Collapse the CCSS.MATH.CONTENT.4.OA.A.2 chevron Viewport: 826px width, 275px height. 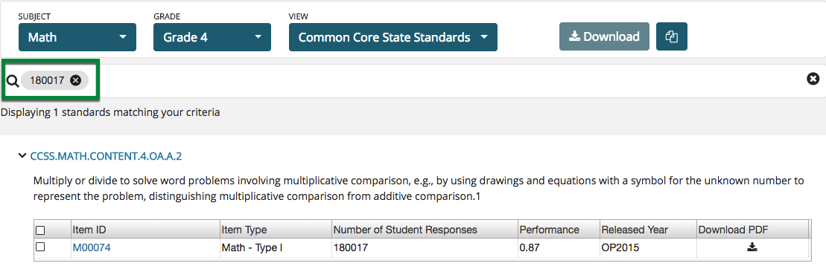point(22,155)
